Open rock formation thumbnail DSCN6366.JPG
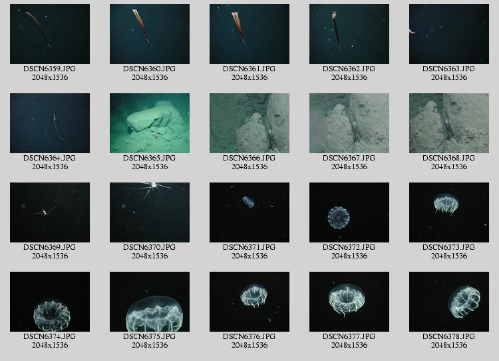Viewport: 499px width, 361px height. [249, 123]
